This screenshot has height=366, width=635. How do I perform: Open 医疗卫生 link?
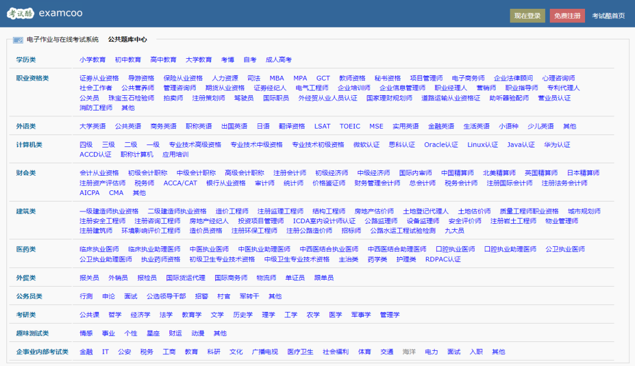point(300,352)
